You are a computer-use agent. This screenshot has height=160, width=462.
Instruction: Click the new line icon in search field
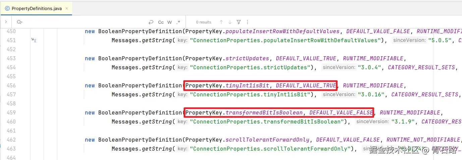(x=151, y=22)
